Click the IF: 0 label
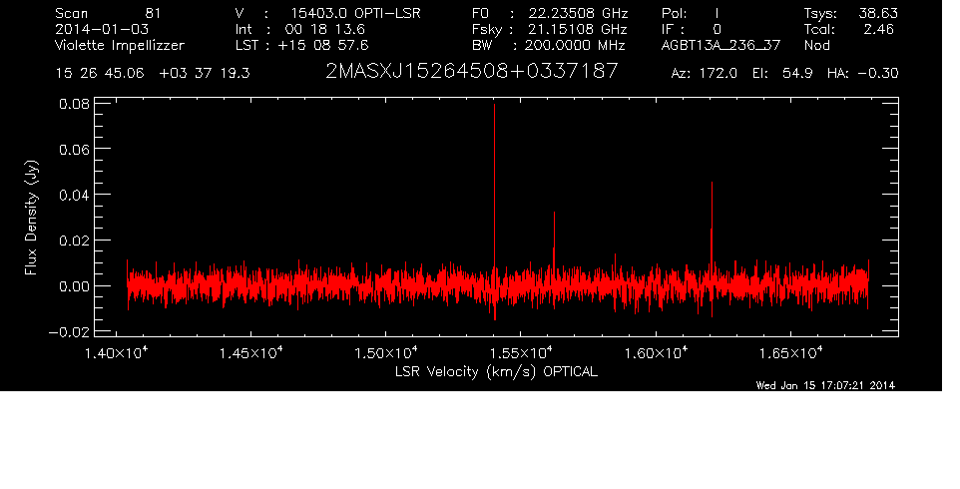Screen dimensions: 960x489 [x=692, y=29]
